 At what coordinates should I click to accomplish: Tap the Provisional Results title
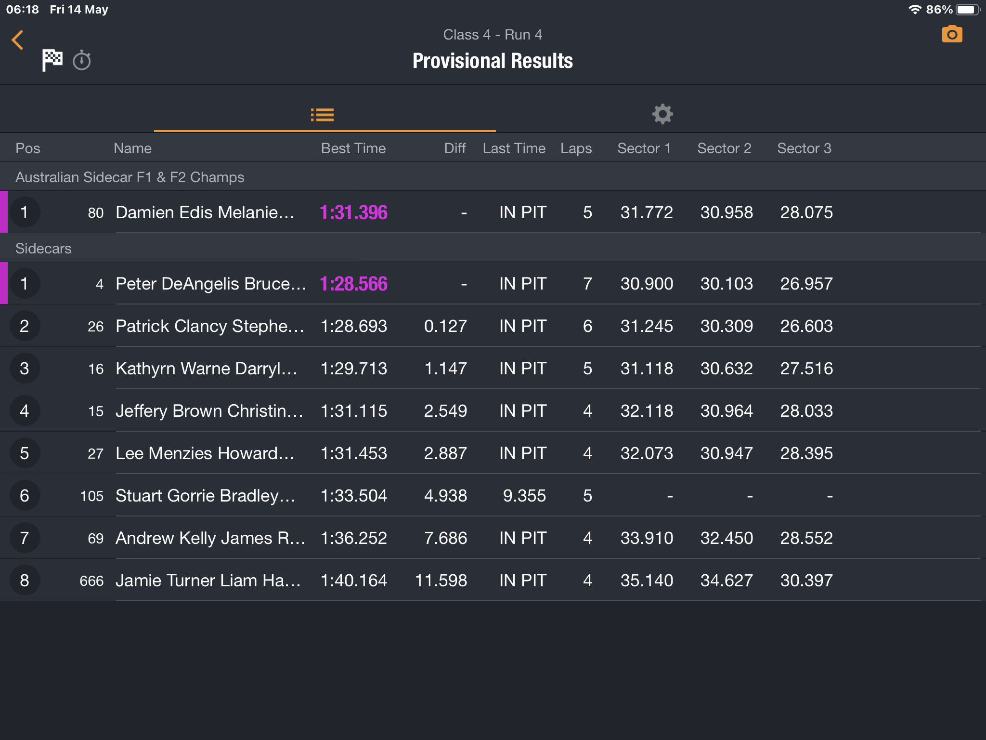(493, 61)
